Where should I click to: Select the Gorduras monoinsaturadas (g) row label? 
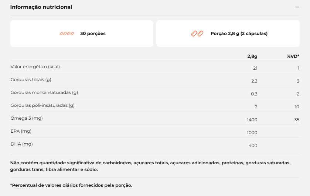[44, 92]
